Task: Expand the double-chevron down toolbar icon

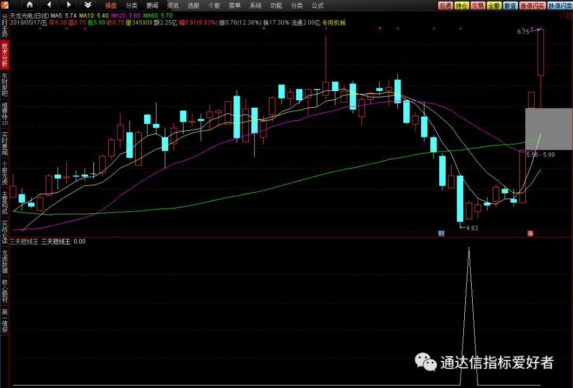Action: (88, 5)
